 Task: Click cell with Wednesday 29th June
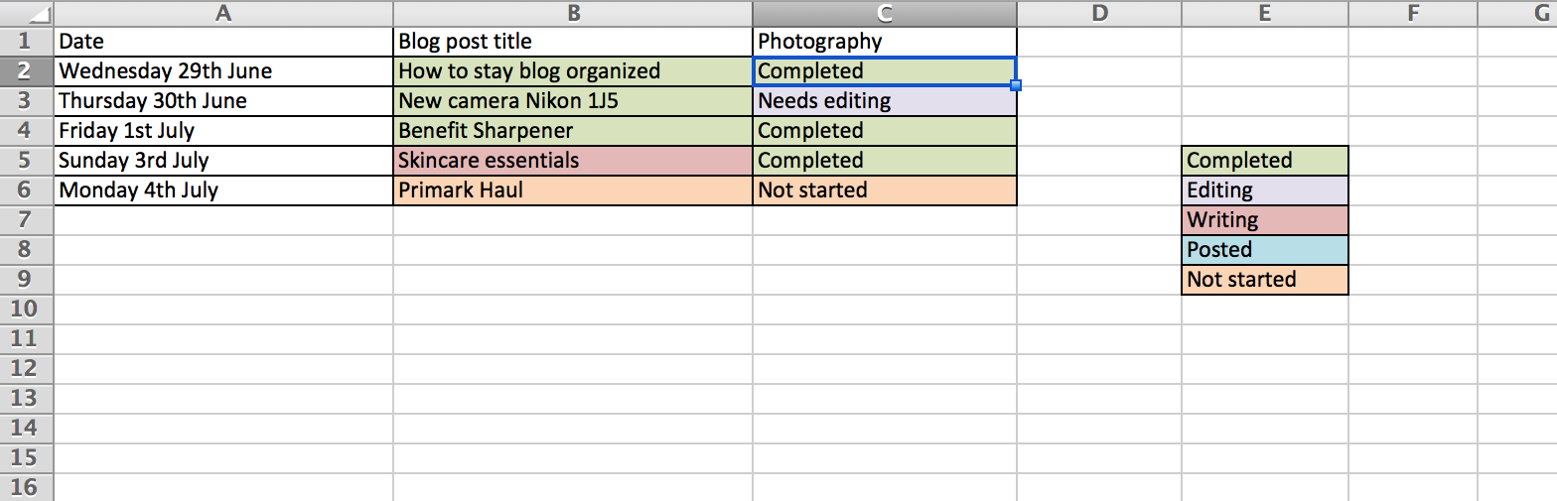(x=223, y=71)
